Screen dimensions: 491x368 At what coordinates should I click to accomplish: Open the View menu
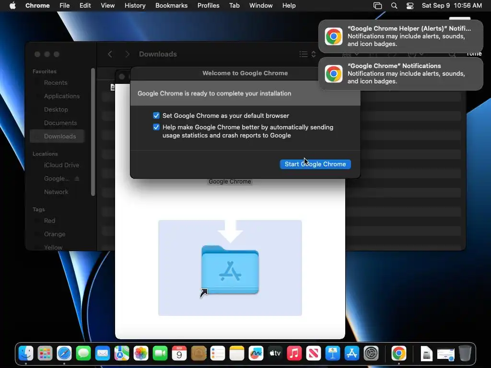[108, 6]
